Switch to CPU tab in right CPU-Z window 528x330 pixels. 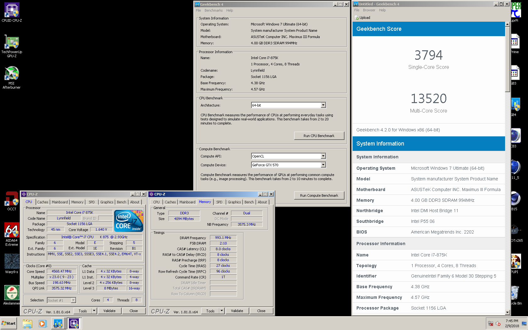click(x=157, y=202)
